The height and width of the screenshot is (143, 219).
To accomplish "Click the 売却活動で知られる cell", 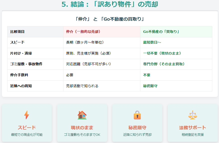I will pos(82,86).
